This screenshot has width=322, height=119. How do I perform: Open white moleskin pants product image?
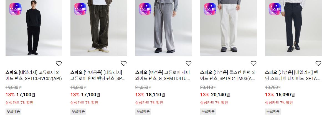[229, 28]
